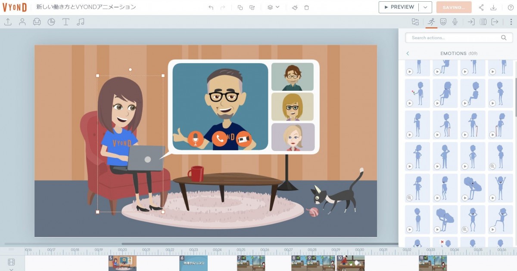Share the video via share icon
This screenshot has height=271, width=517.
(482, 7)
